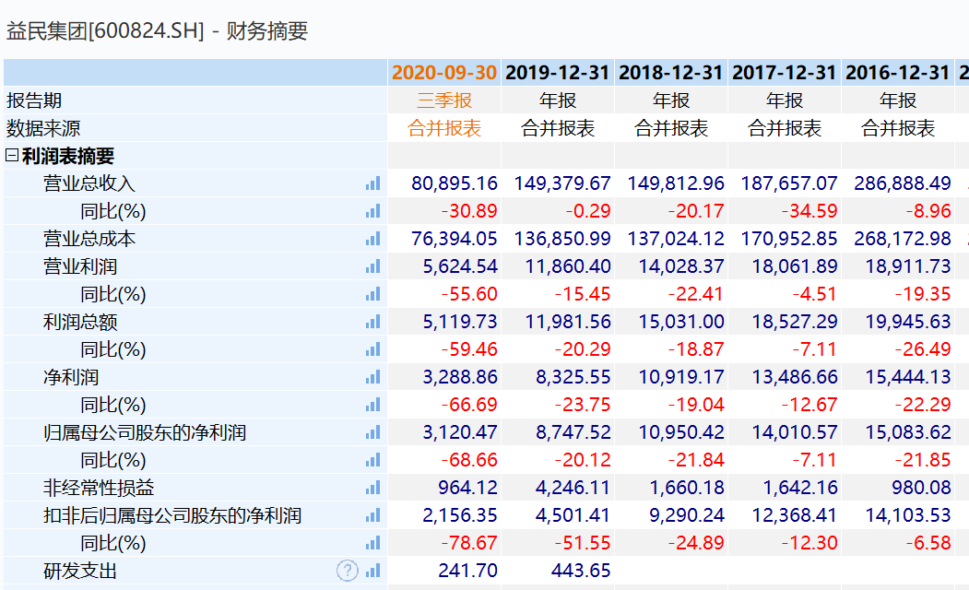Open chart icon for 非经常性损益
969x590 pixels.
(372, 488)
